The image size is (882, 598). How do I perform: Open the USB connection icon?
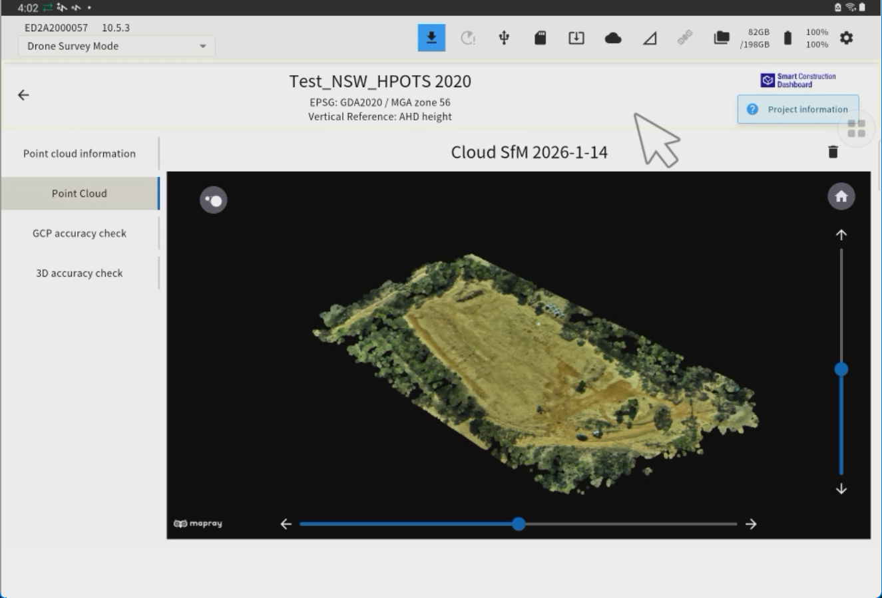point(504,38)
